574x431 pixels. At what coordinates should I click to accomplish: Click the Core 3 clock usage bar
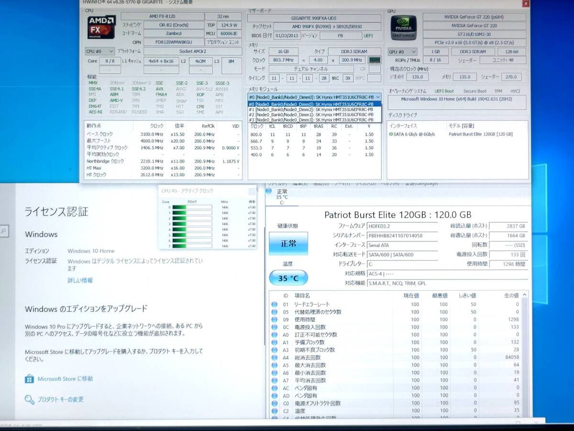(x=192, y=223)
